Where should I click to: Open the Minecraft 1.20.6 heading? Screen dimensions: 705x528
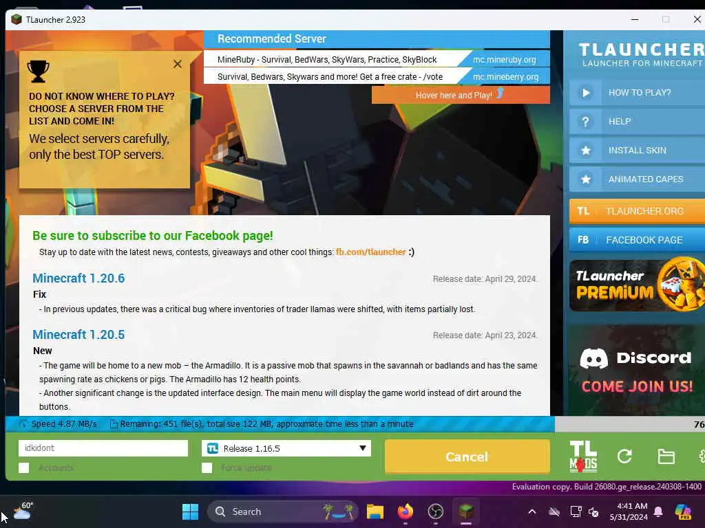click(x=78, y=278)
